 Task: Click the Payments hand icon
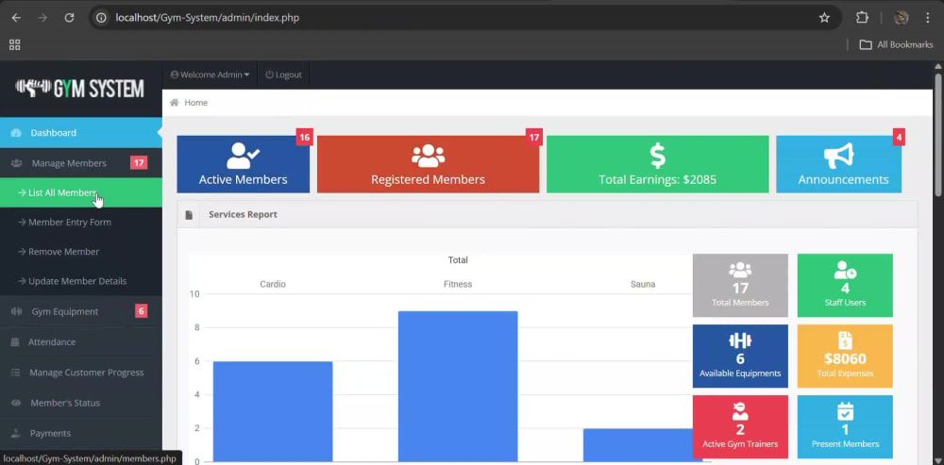point(16,433)
